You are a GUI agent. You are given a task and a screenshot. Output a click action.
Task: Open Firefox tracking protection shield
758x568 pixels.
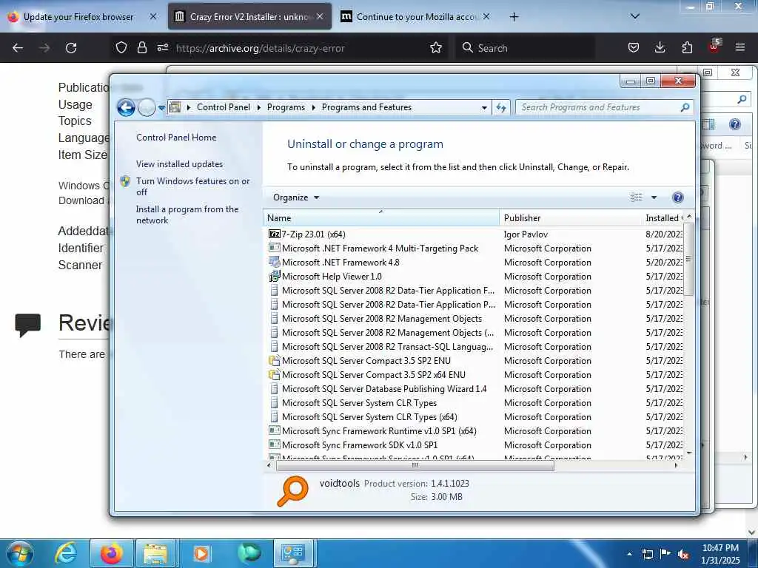[x=121, y=47]
